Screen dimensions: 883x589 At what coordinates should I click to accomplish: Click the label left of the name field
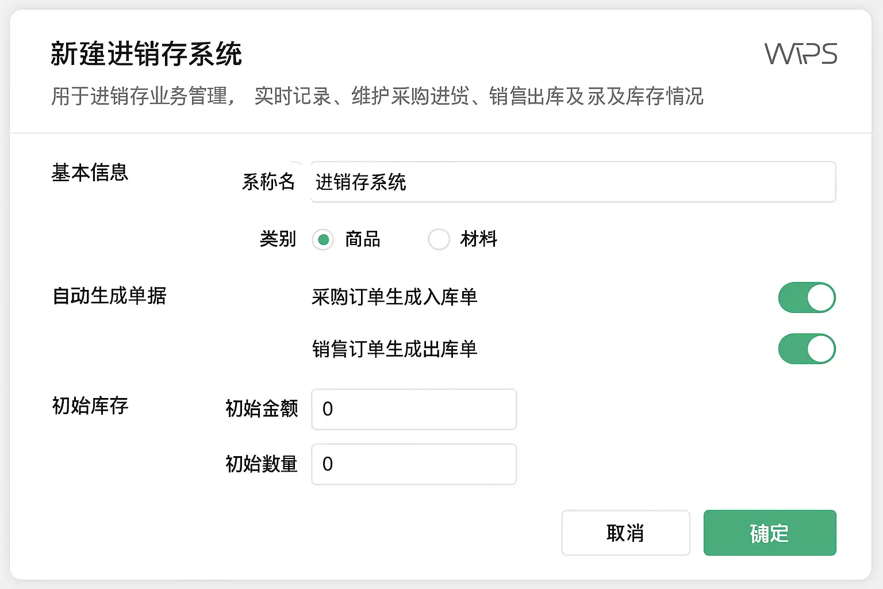[x=268, y=182]
